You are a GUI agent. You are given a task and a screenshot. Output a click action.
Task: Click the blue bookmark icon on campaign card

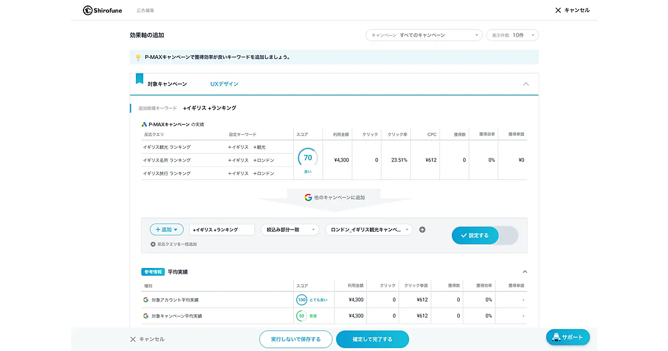click(139, 79)
